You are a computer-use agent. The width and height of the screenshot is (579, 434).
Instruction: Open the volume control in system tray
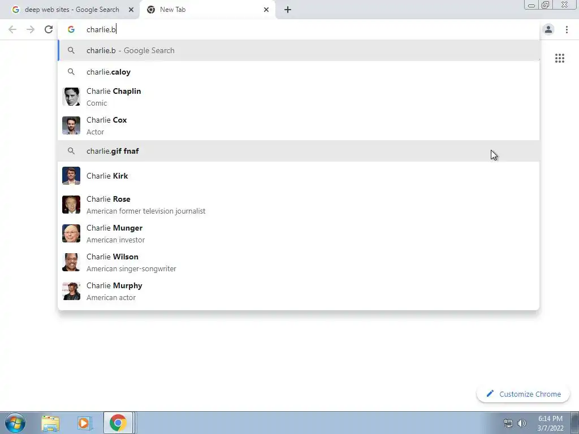tap(522, 423)
